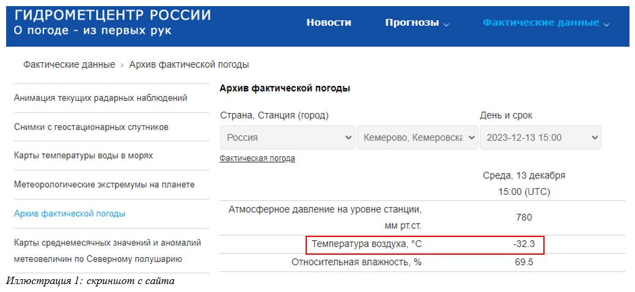Select Архив фактической погоды in sidebar
The image size is (635, 292).
tap(69, 214)
